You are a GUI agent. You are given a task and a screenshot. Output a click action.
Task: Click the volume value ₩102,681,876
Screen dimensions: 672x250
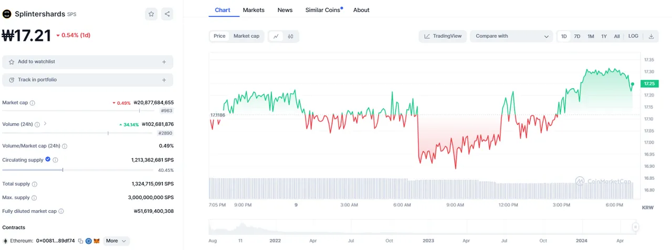tap(157, 124)
